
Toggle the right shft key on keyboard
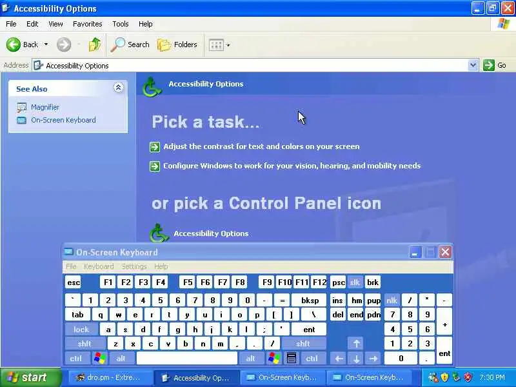(x=303, y=344)
